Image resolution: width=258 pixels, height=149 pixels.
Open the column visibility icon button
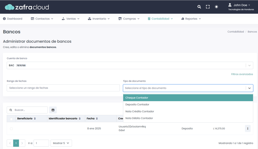(53, 110)
